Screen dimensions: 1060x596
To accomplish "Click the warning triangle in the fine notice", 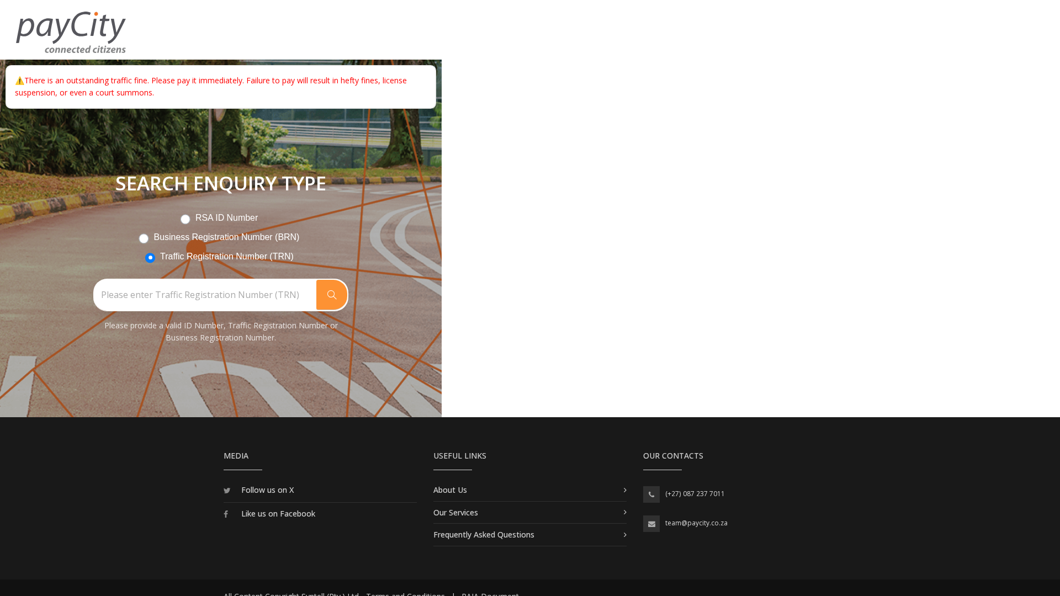I will 19,81.
